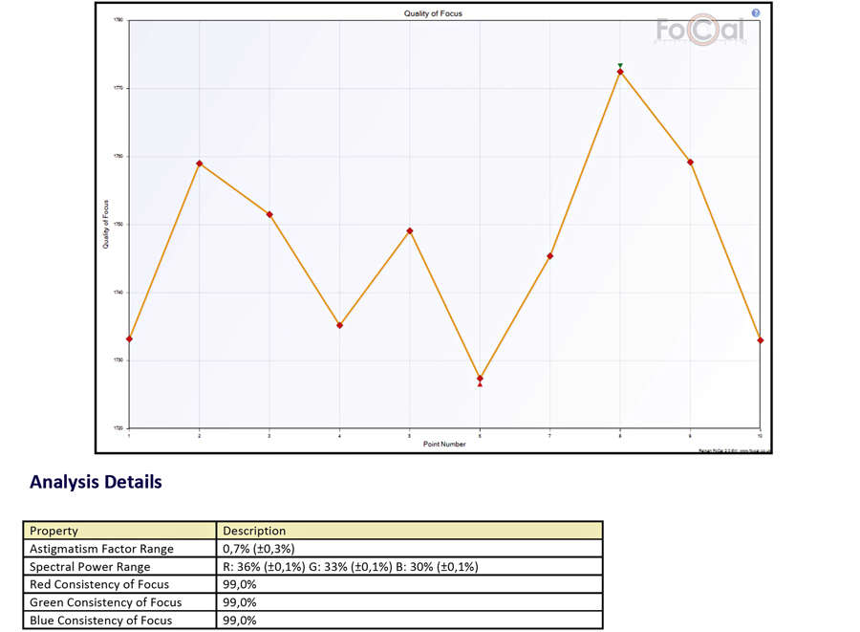Click the last data marker at point 10

click(760, 340)
